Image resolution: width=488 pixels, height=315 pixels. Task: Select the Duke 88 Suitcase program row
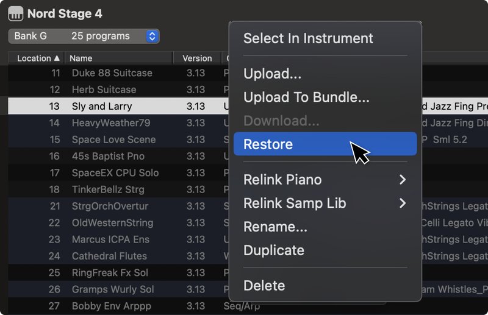[118, 73]
